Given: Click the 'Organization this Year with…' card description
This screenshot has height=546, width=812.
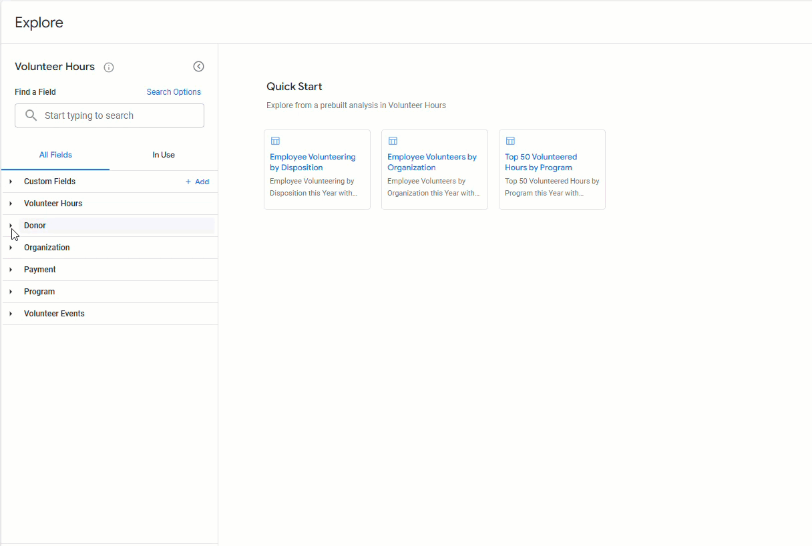Looking at the screenshot, I should point(433,194).
